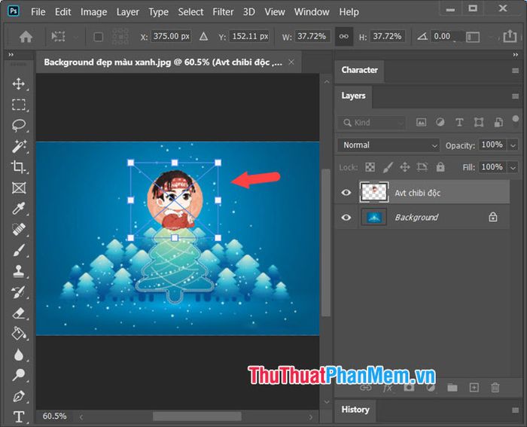Select the Pen tool
Image resolution: width=527 pixels, height=427 pixels.
[19, 396]
